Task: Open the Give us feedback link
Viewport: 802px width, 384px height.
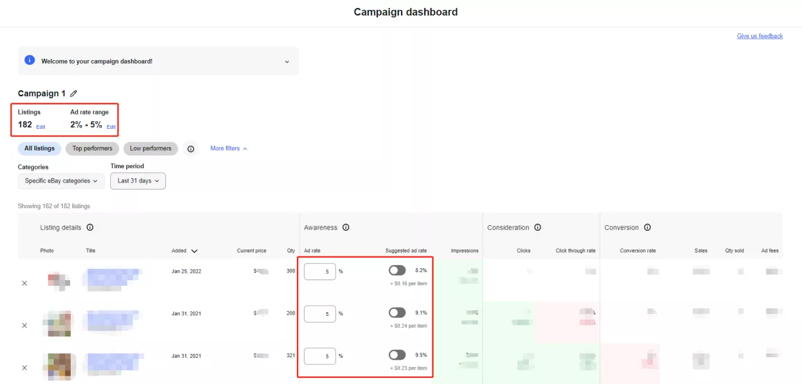Action: [x=759, y=36]
